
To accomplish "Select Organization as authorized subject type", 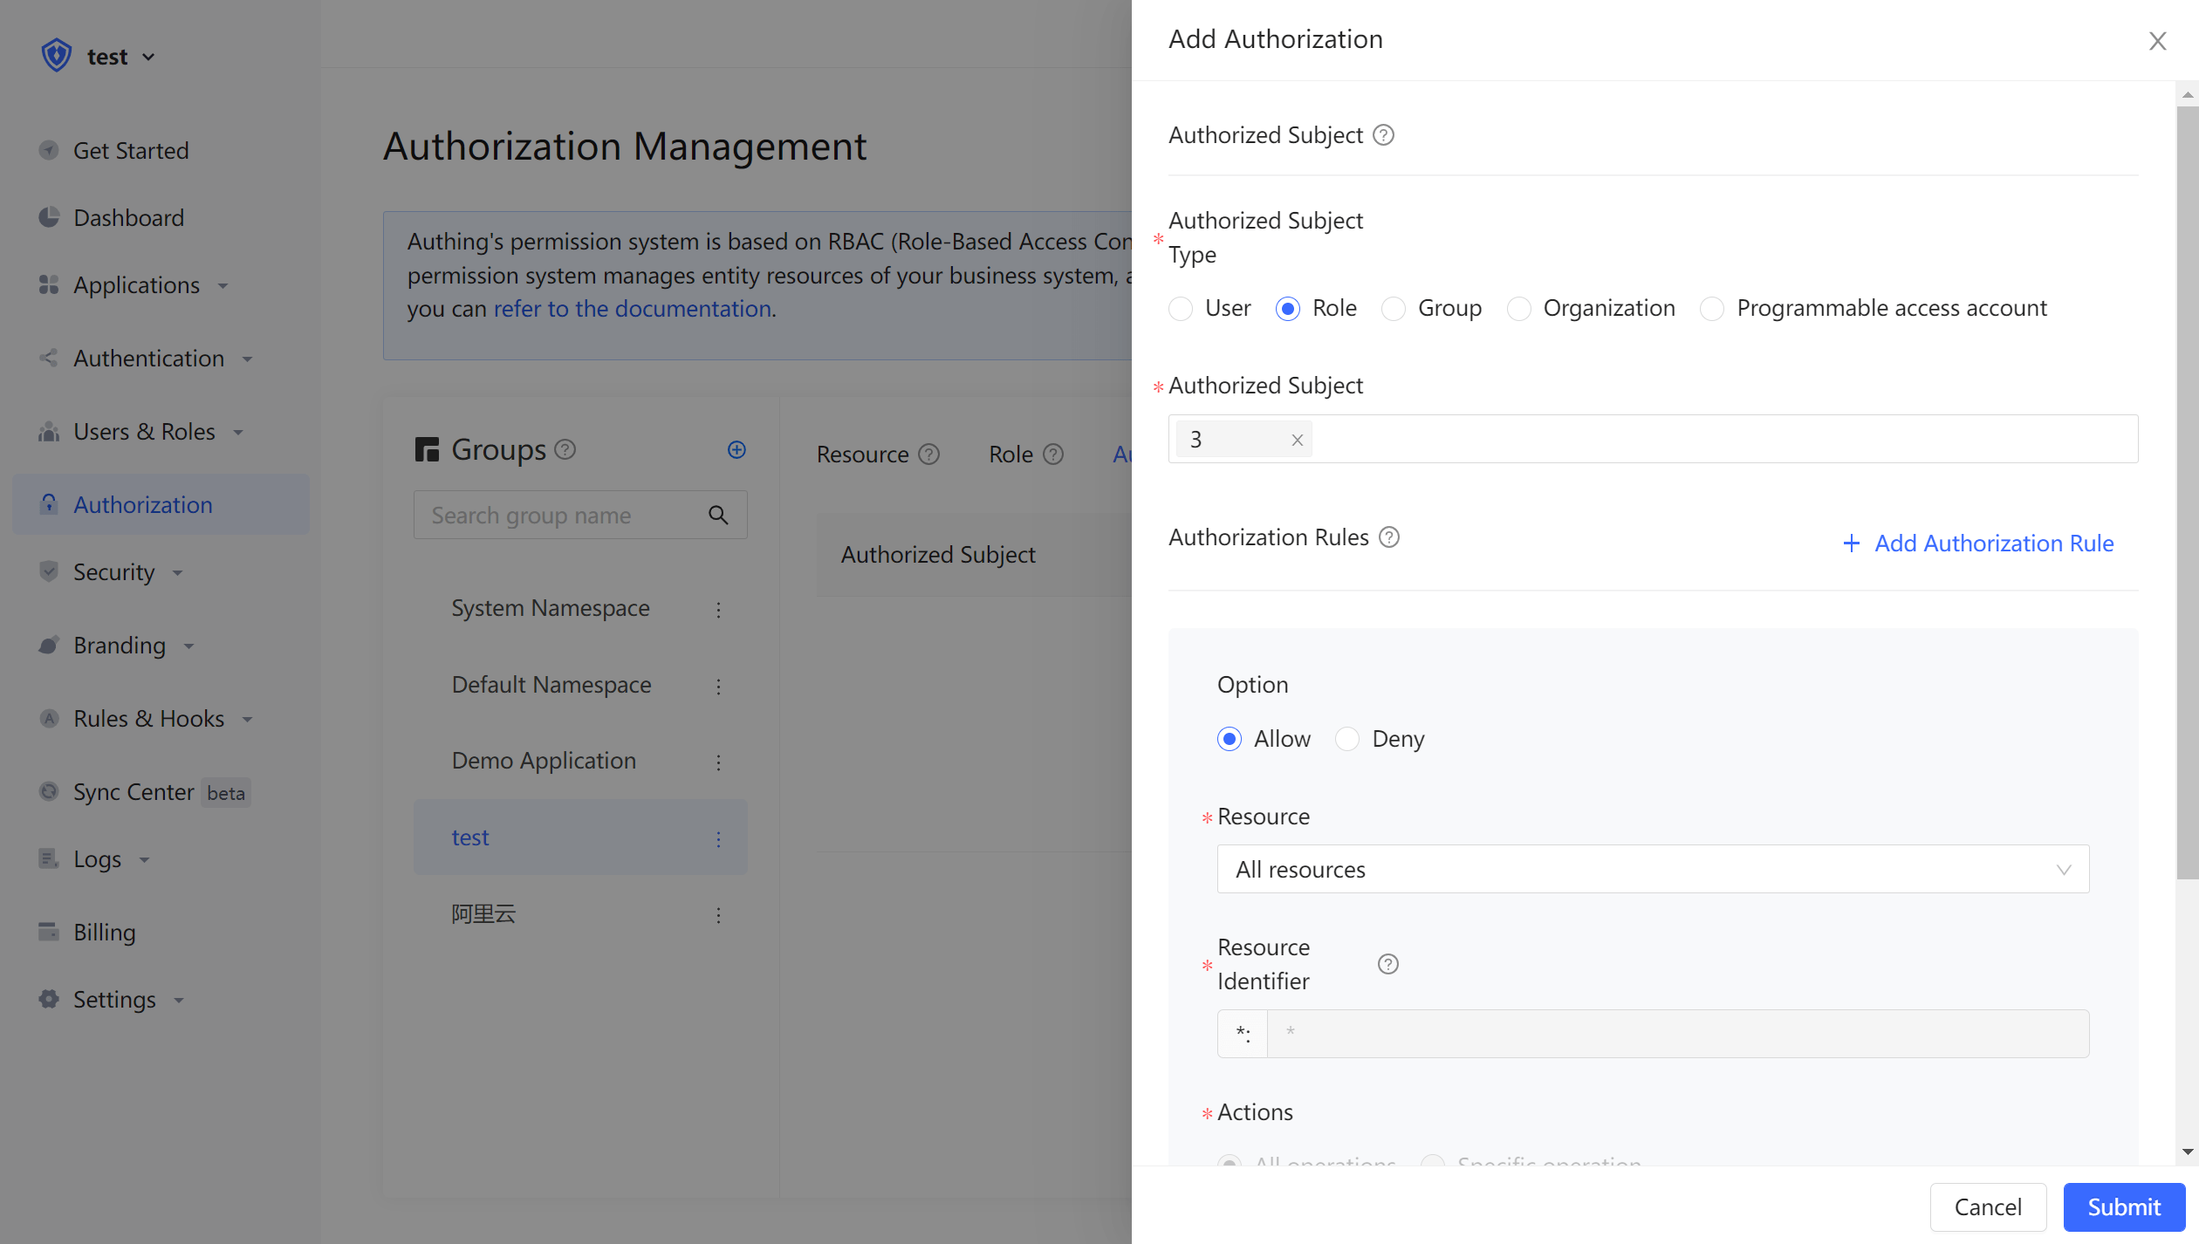I will click(x=1519, y=309).
